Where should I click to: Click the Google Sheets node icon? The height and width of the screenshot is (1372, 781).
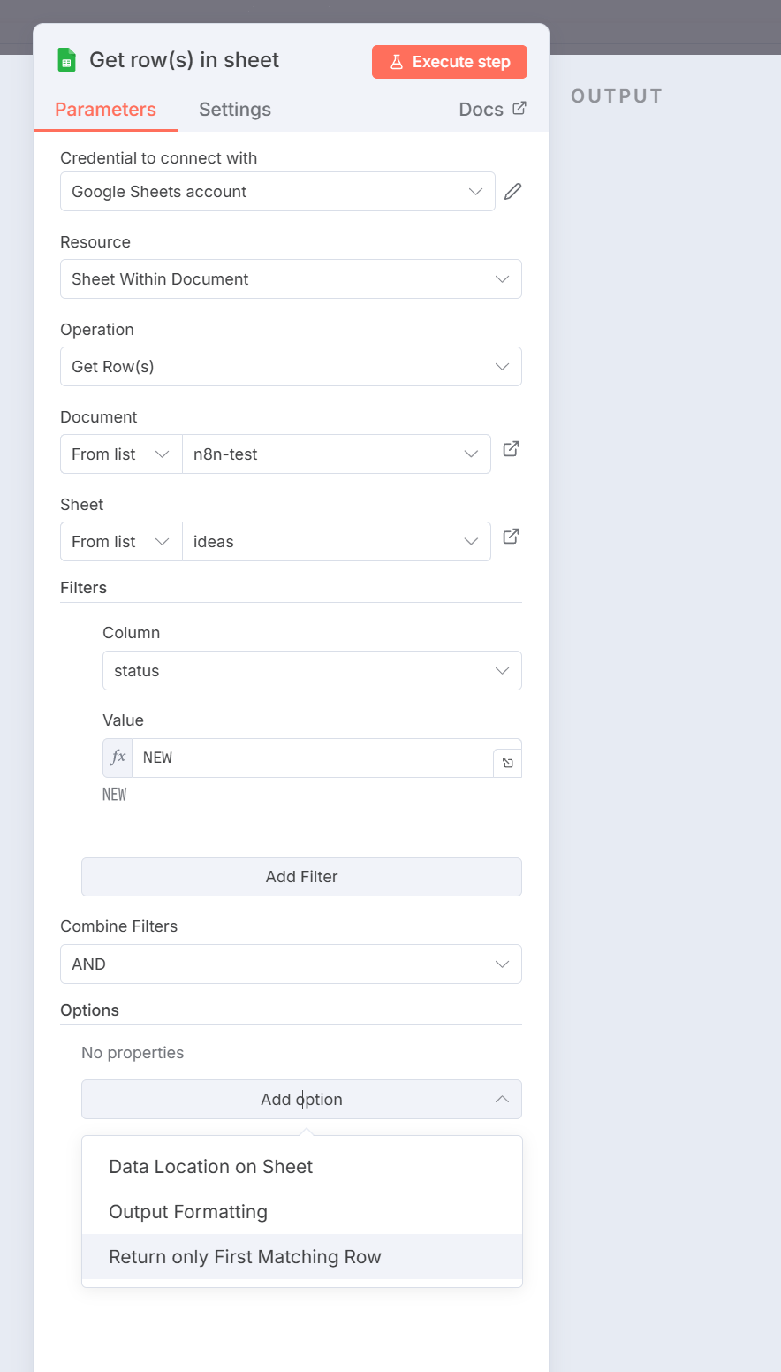coord(66,60)
